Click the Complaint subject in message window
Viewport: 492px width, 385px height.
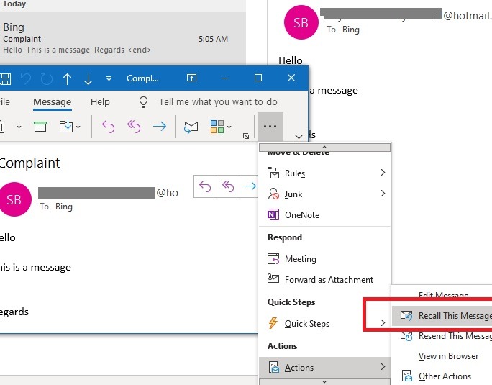tap(29, 163)
